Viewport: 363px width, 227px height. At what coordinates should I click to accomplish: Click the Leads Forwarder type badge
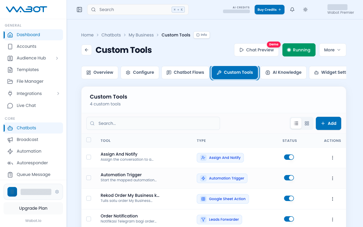(x=219, y=220)
